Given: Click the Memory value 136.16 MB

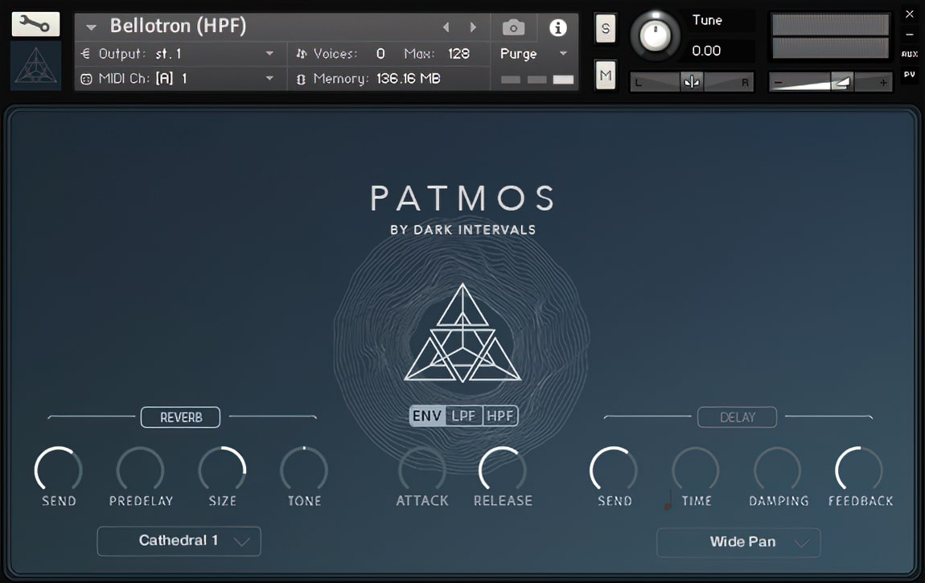Looking at the screenshot, I should click(409, 78).
